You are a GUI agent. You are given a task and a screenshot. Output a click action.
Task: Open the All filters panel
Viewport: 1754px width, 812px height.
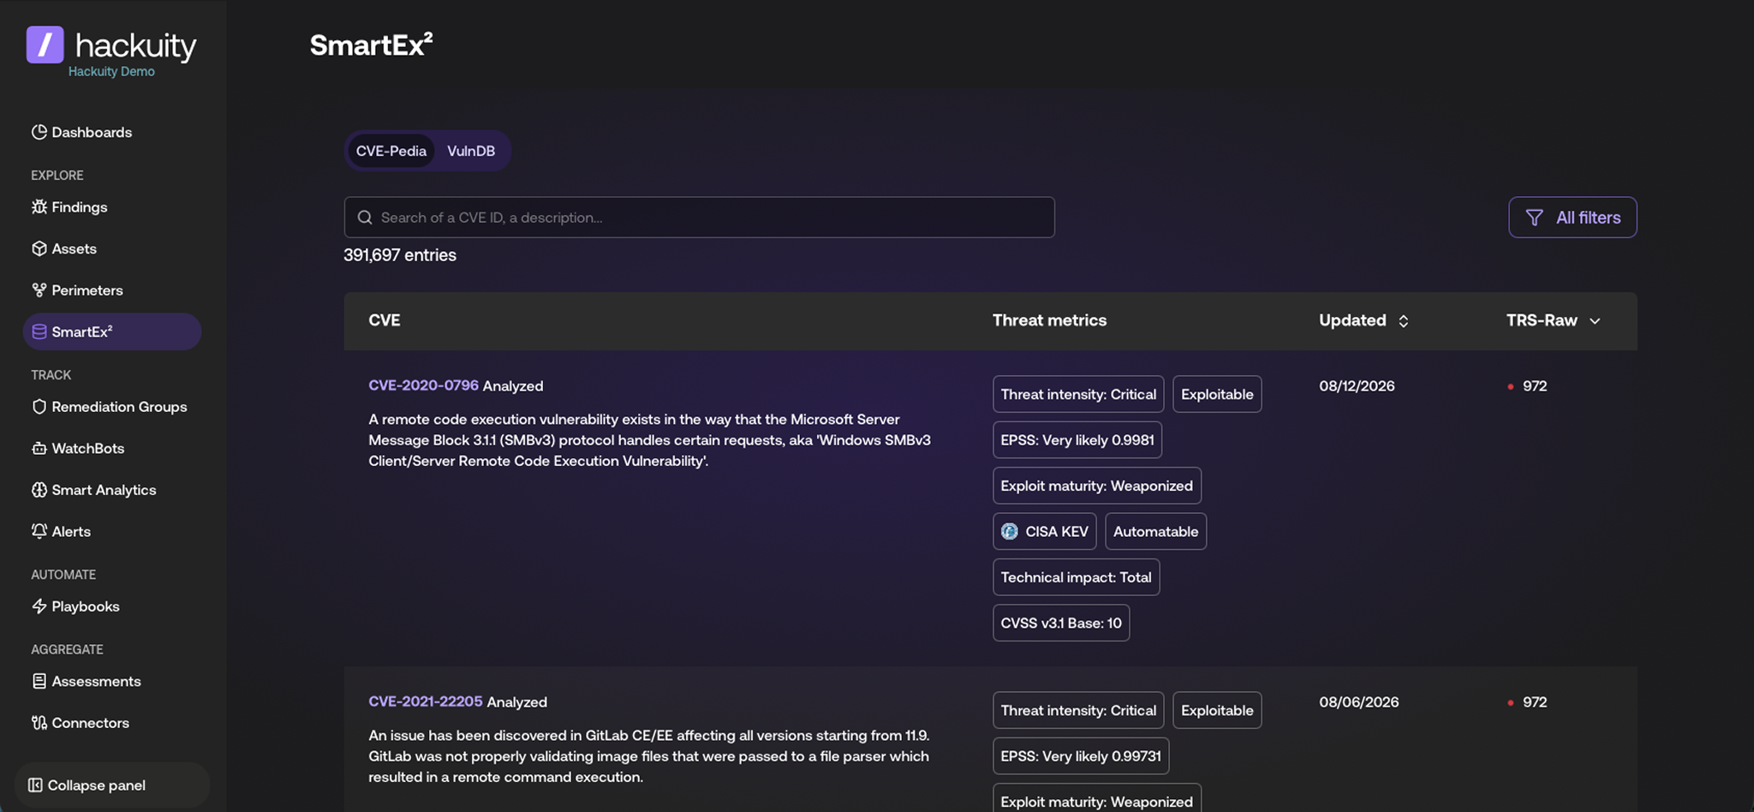[x=1572, y=218]
